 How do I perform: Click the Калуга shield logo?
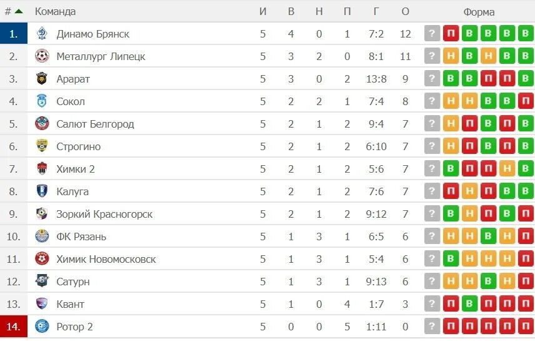(42, 191)
